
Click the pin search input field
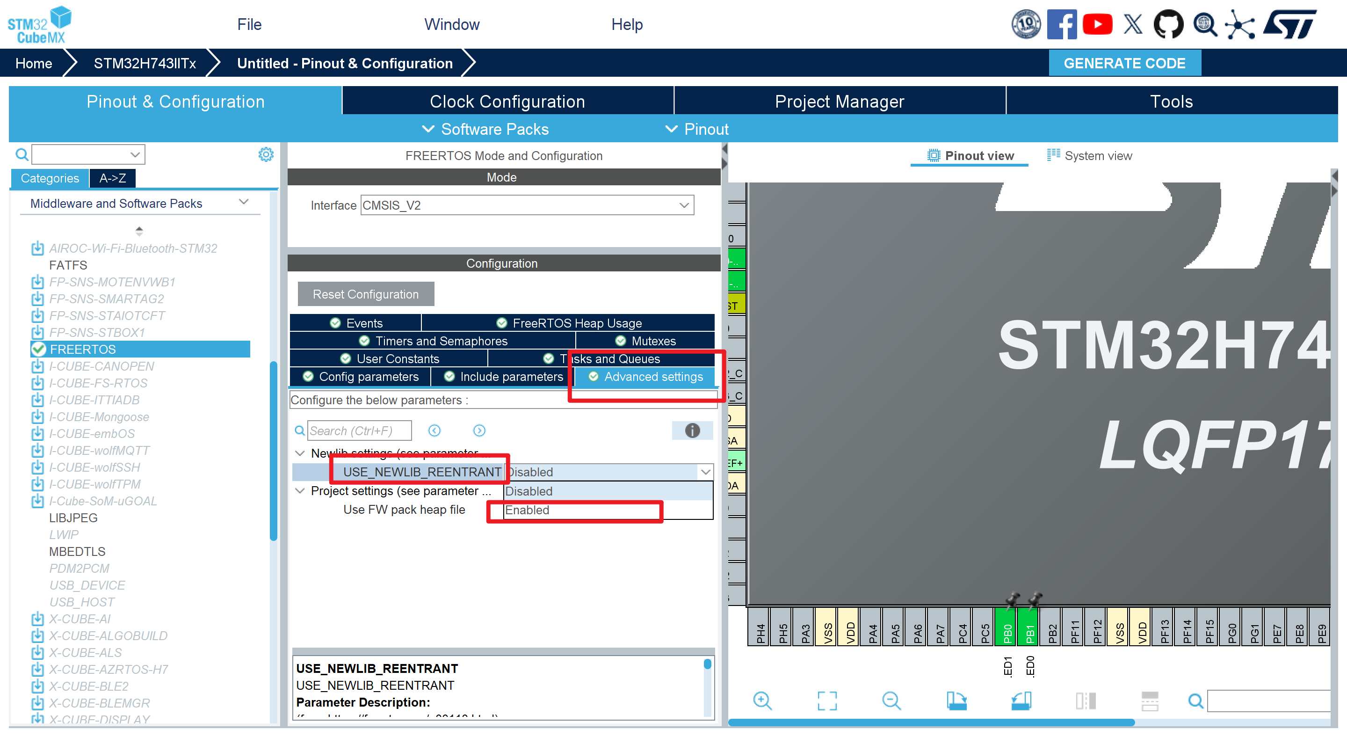tap(1269, 701)
